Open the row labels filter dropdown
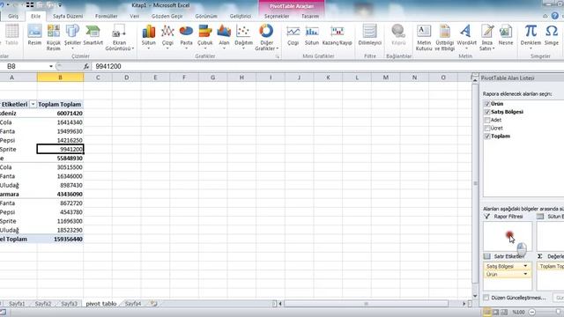The width and height of the screenshot is (564, 317). click(33, 104)
